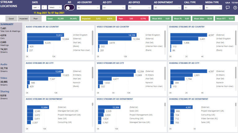Toggle the AD switch
The width and height of the screenshot is (238, 133).
(x=69, y=7)
